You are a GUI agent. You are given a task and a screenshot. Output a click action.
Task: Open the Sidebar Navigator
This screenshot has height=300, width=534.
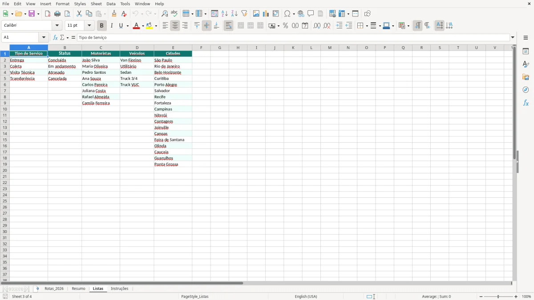pos(526,90)
